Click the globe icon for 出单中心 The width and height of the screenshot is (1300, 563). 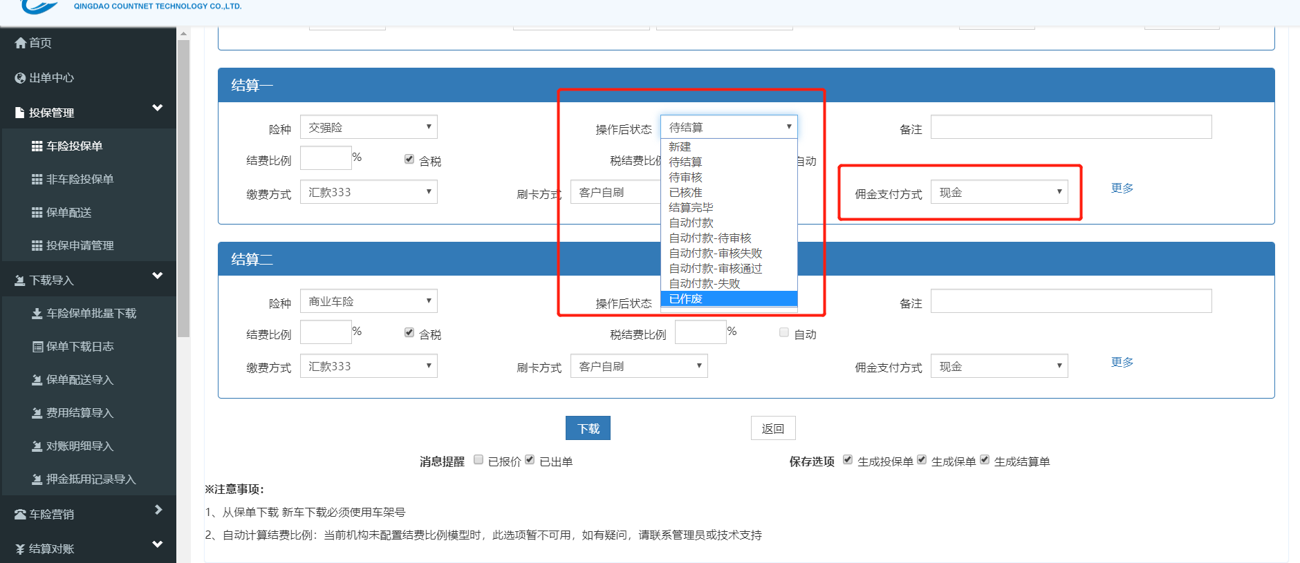[21, 78]
